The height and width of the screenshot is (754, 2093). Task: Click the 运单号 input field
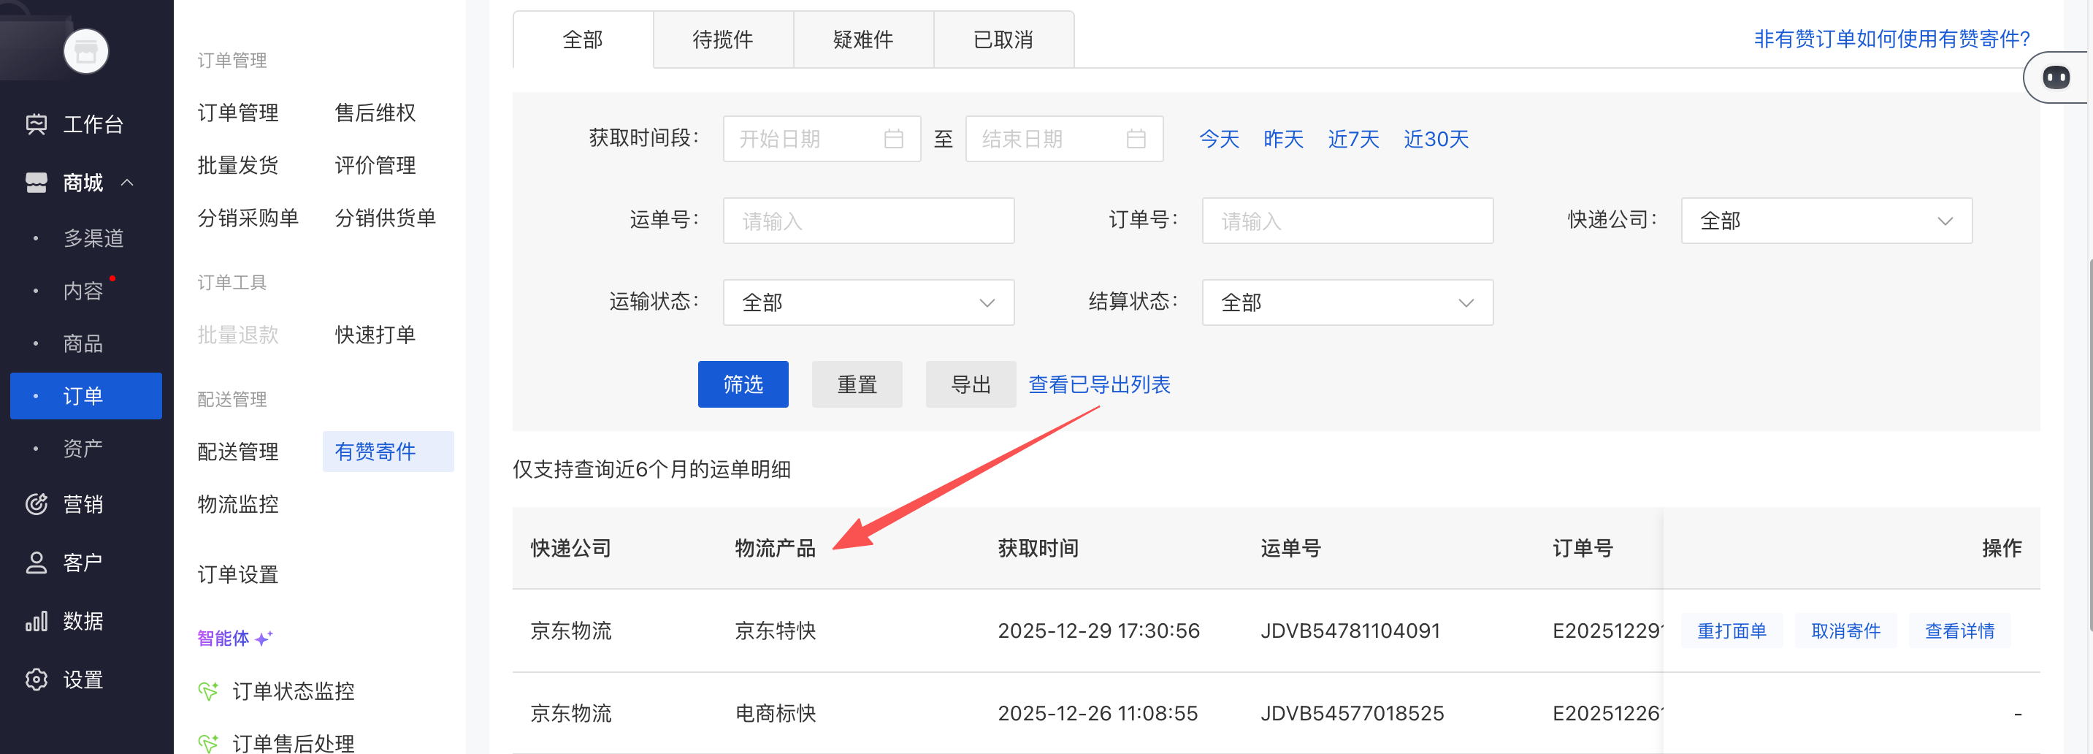(868, 221)
